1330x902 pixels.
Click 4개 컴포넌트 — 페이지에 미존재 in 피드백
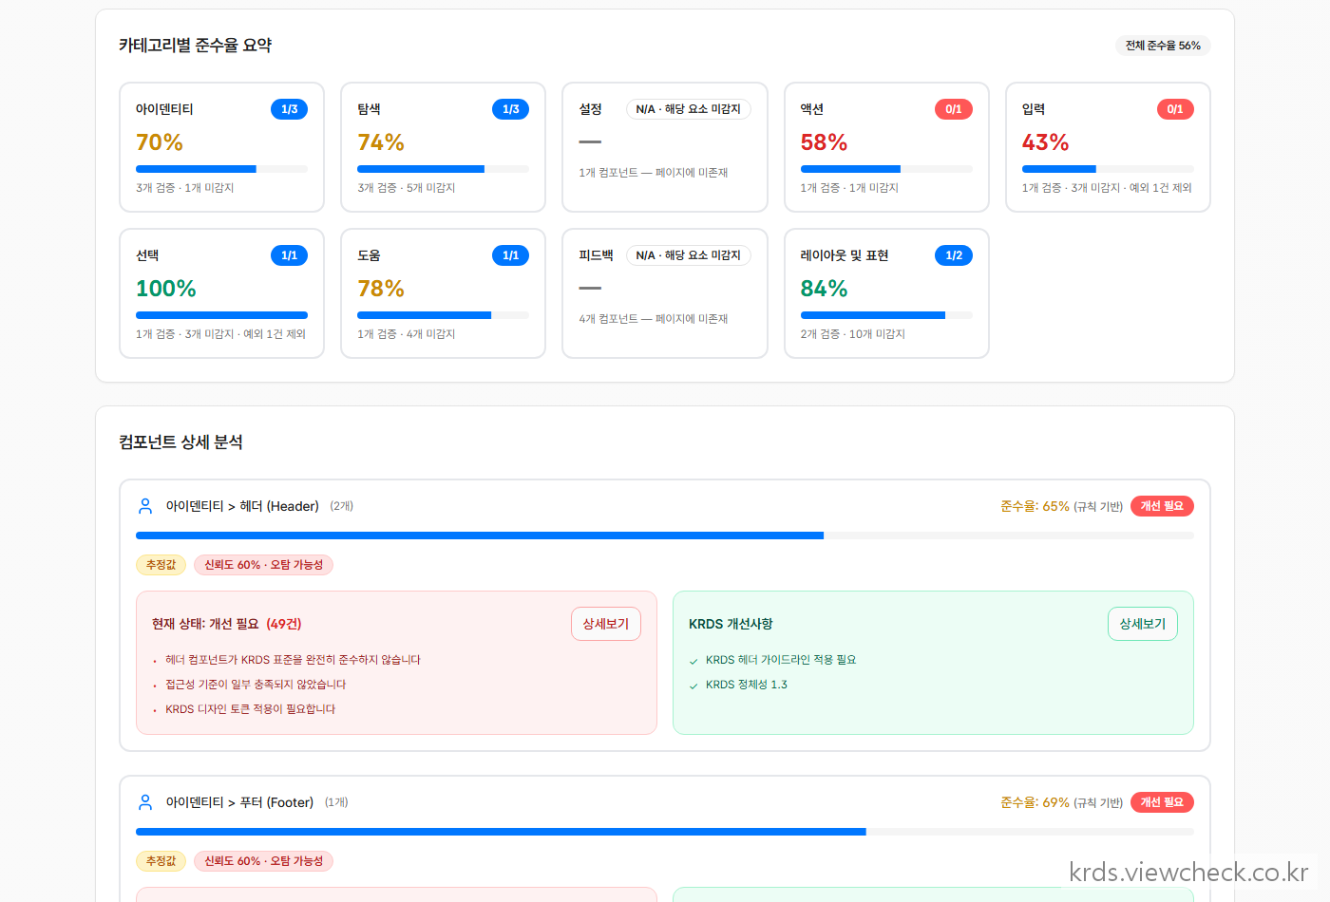654,319
